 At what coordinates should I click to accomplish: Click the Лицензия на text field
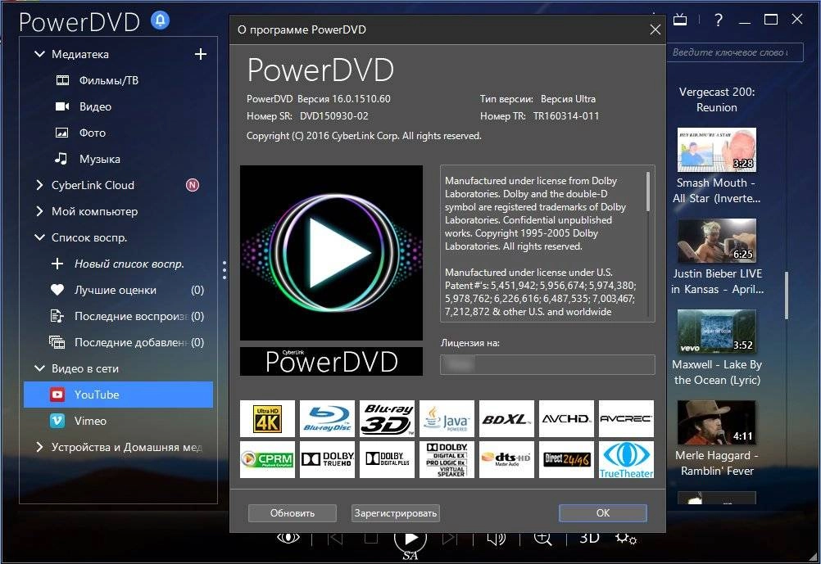(547, 364)
